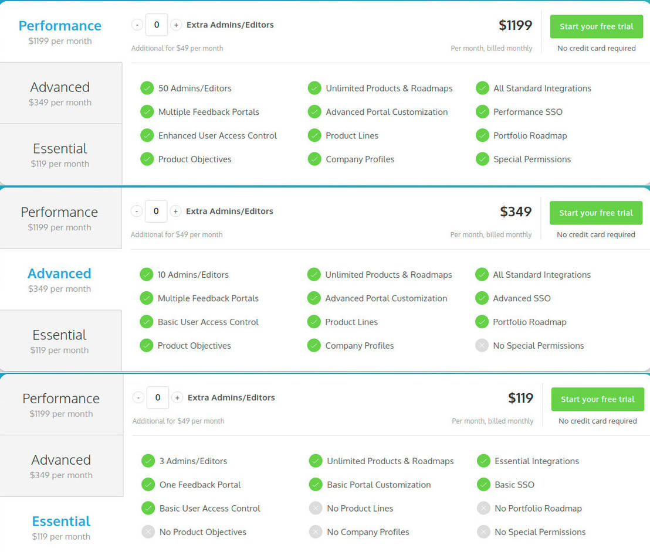
Task: Click 'Advanced Portal Customization' text in $1199 panel
Action: coord(387,112)
